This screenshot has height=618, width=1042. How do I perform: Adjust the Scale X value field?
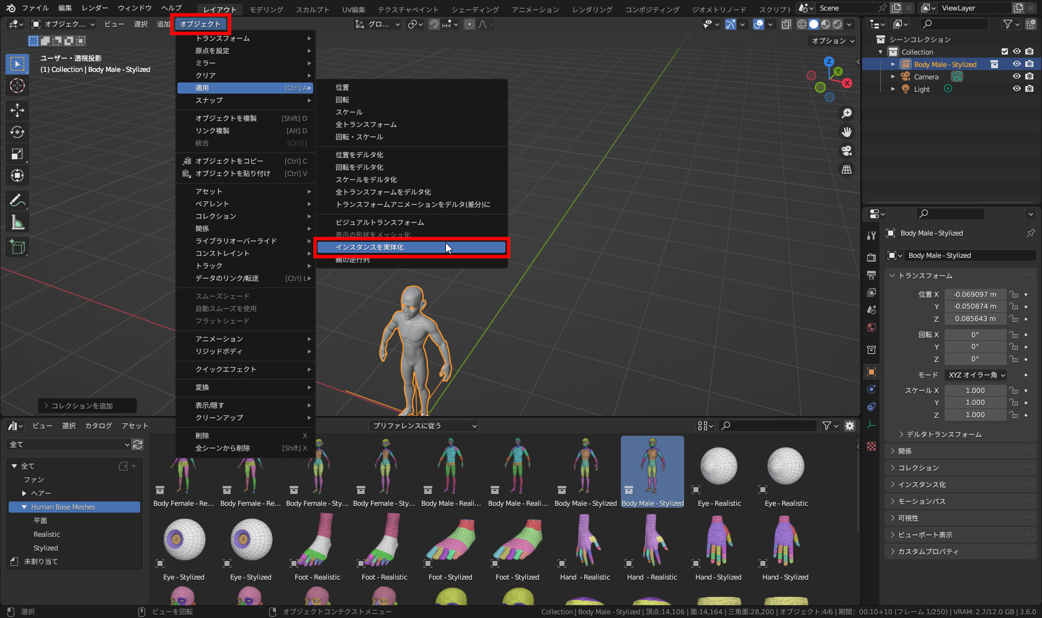pos(975,391)
